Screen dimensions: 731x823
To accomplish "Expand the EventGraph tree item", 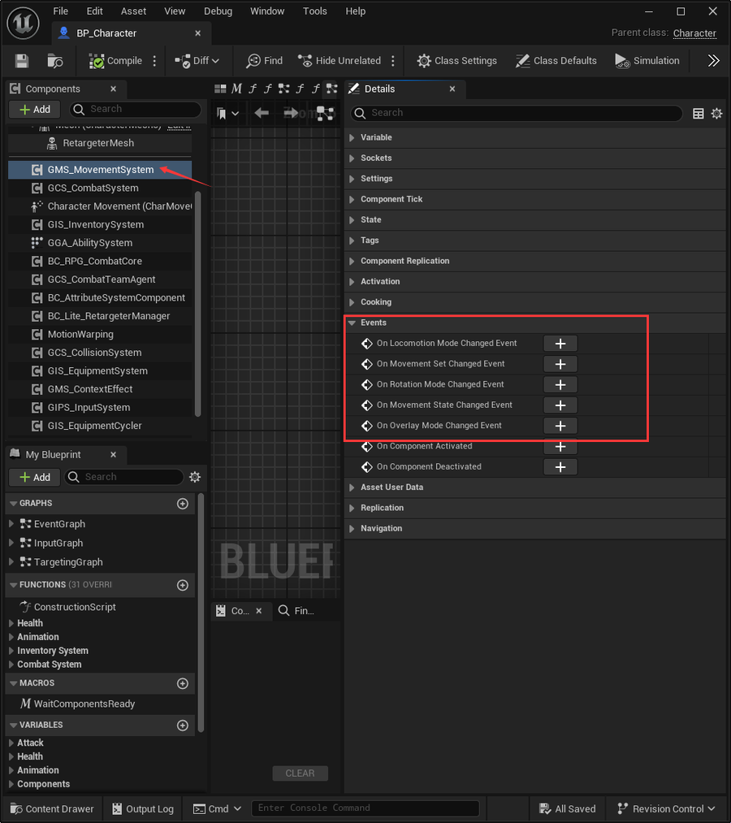I will (x=11, y=524).
